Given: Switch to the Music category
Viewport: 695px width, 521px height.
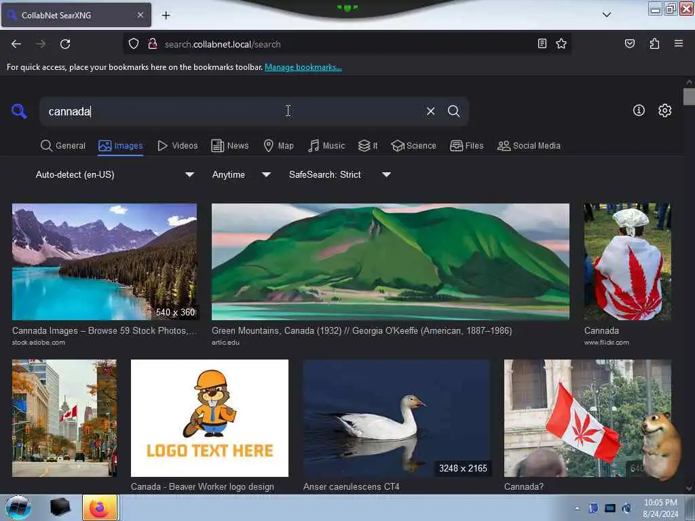Looking at the screenshot, I should 326,145.
